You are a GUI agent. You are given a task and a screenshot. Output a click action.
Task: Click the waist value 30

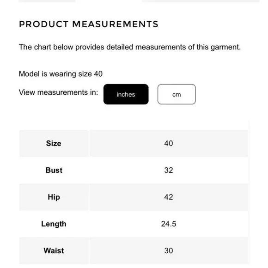pyautogui.click(x=169, y=251)
